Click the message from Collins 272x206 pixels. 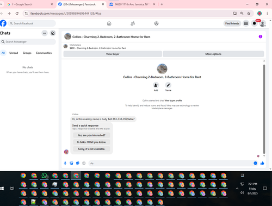tap(103, 119)
